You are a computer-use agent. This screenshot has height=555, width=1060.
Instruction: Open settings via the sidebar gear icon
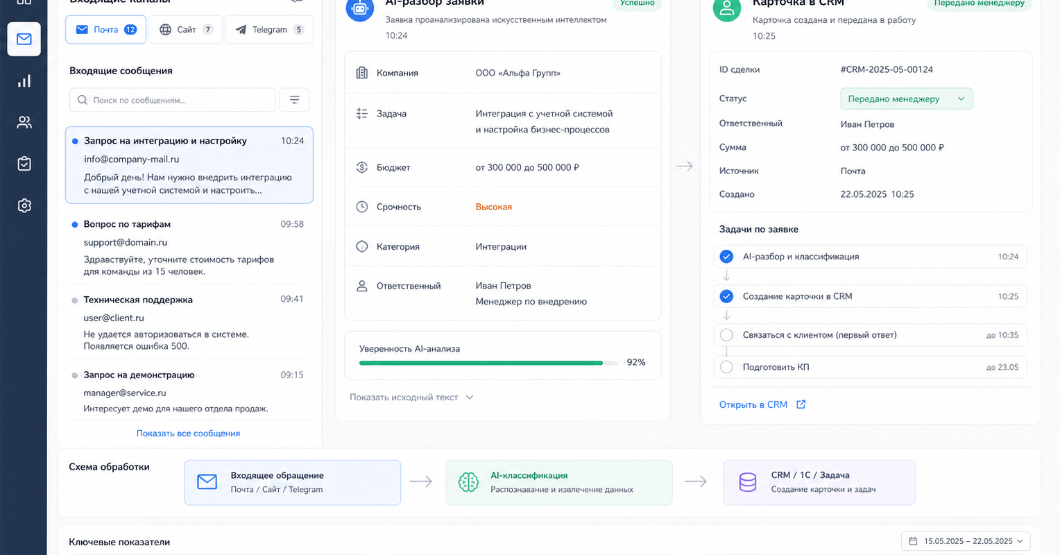pyautogui.click(x=24, y=205)
